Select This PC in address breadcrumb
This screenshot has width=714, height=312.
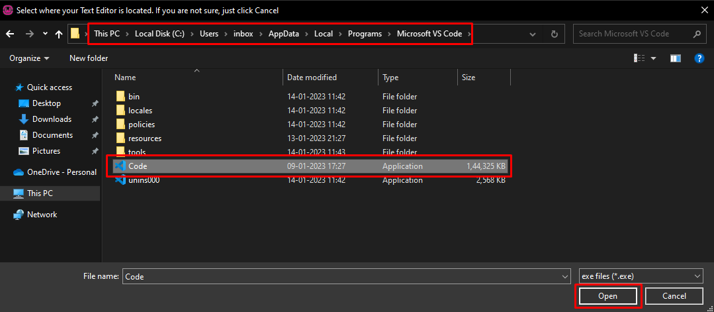tap(107, 34)
